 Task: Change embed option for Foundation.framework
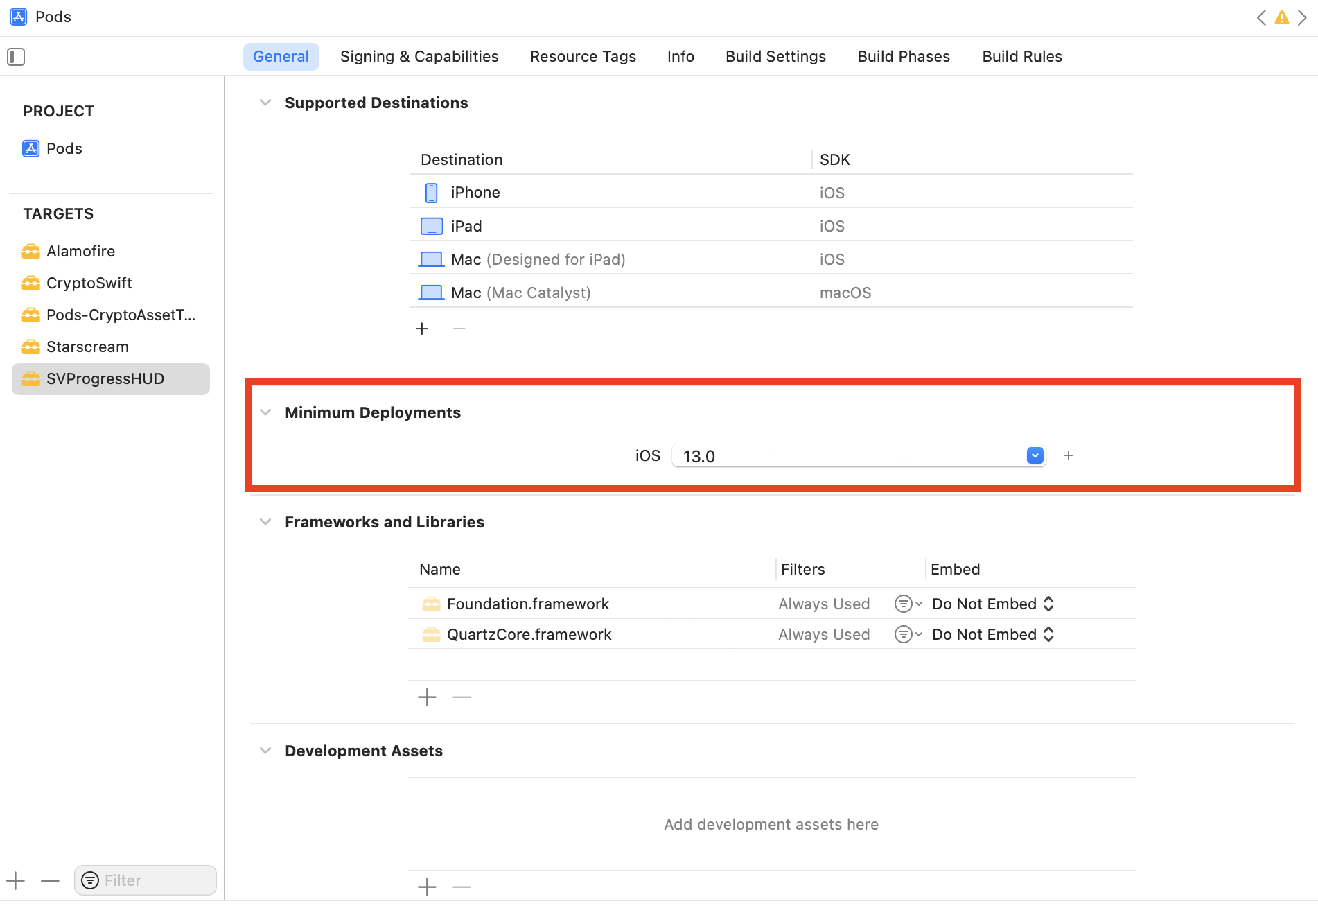point(992,604)
